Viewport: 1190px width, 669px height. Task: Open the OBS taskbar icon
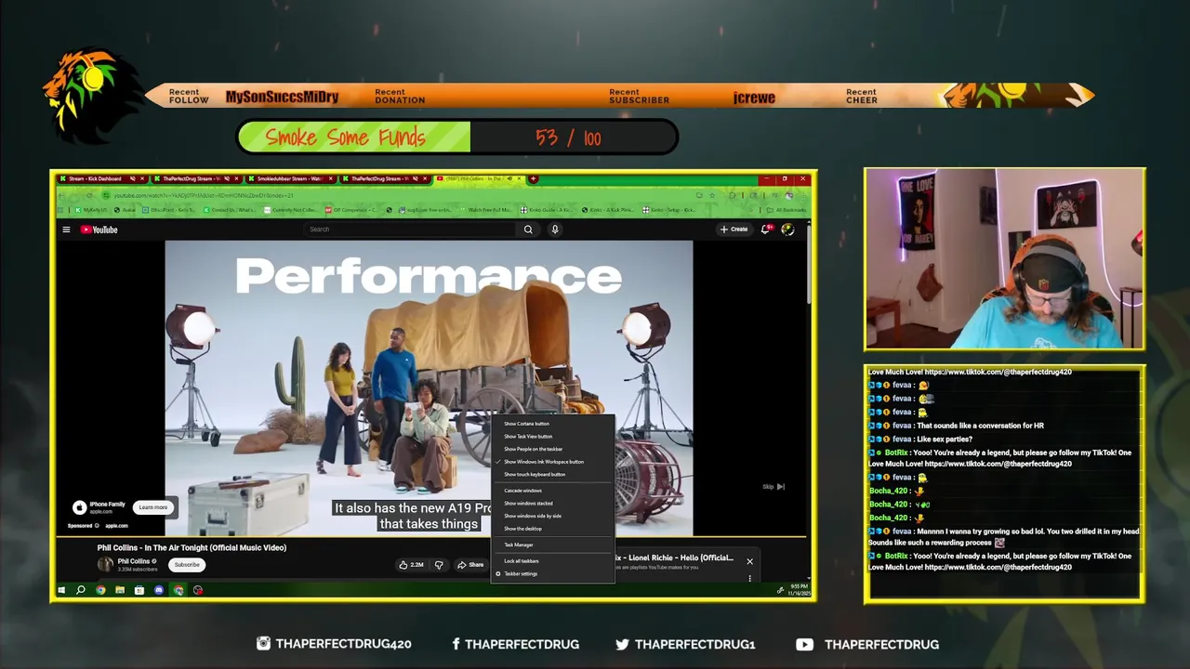pos(198,590)
